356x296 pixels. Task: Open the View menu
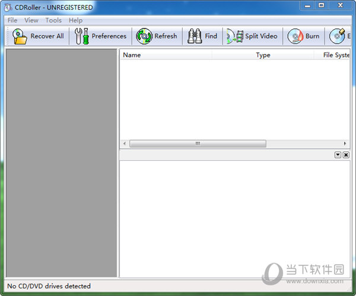point(31,20)
